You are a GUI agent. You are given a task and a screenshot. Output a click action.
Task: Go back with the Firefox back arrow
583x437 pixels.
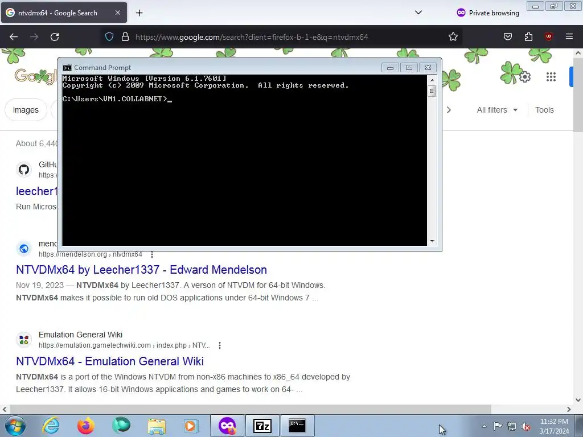(14, 37)
